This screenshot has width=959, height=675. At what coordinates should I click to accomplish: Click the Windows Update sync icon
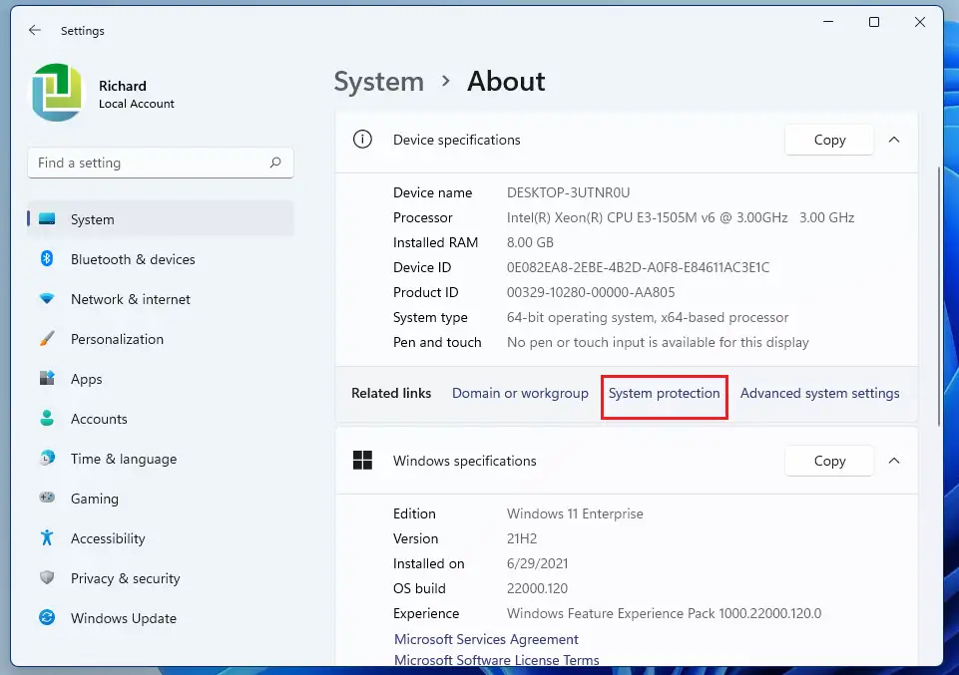tap(47, 617)
